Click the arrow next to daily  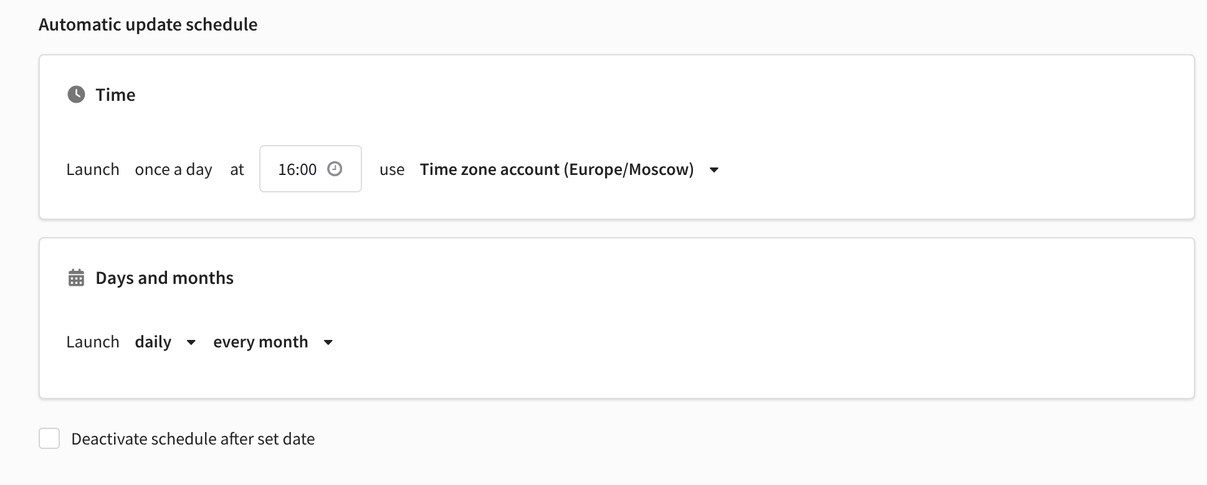point(191,342)
